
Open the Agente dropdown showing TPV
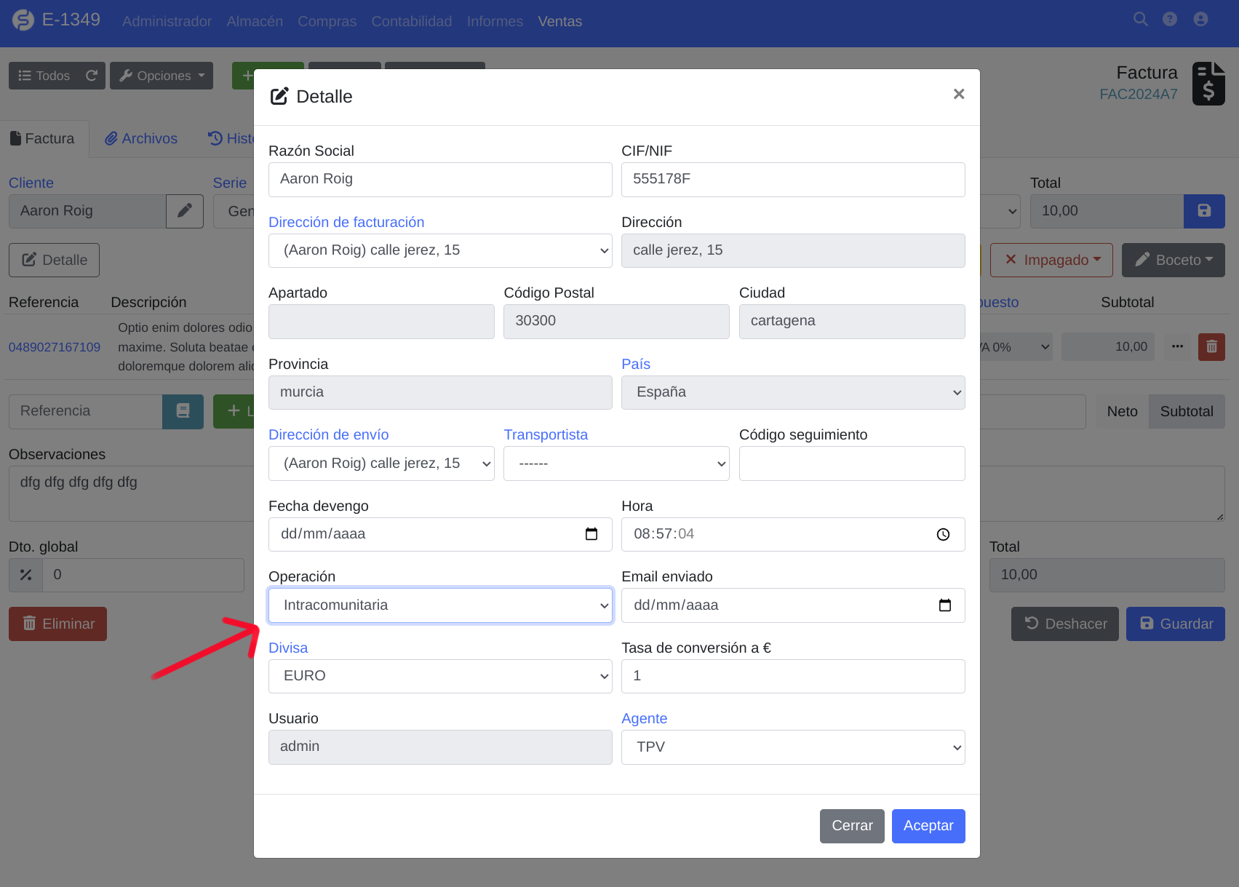793,747
